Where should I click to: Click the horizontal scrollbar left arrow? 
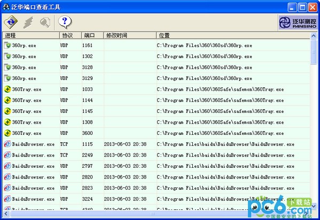click(6, 214)
